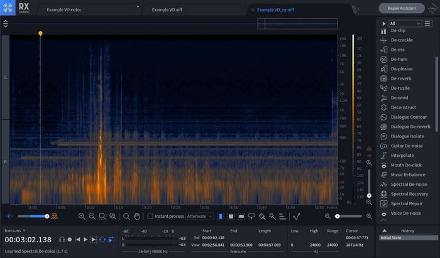Select the Lasso selection tool
The width and height of the screenshot is (440, 258).
pos(251,217)
